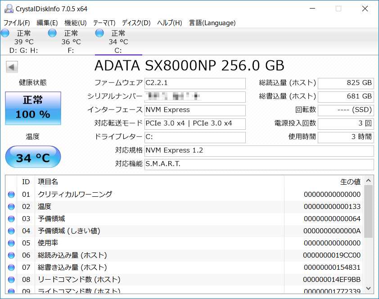
Task: Click the インターフェース field NVM Express
Action: pyautogui.click(x=195, y=110)
